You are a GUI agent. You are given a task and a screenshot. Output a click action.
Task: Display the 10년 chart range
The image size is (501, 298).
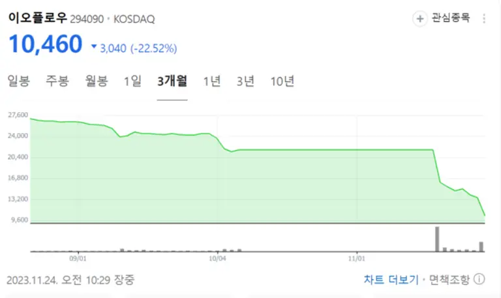point(282,82)
